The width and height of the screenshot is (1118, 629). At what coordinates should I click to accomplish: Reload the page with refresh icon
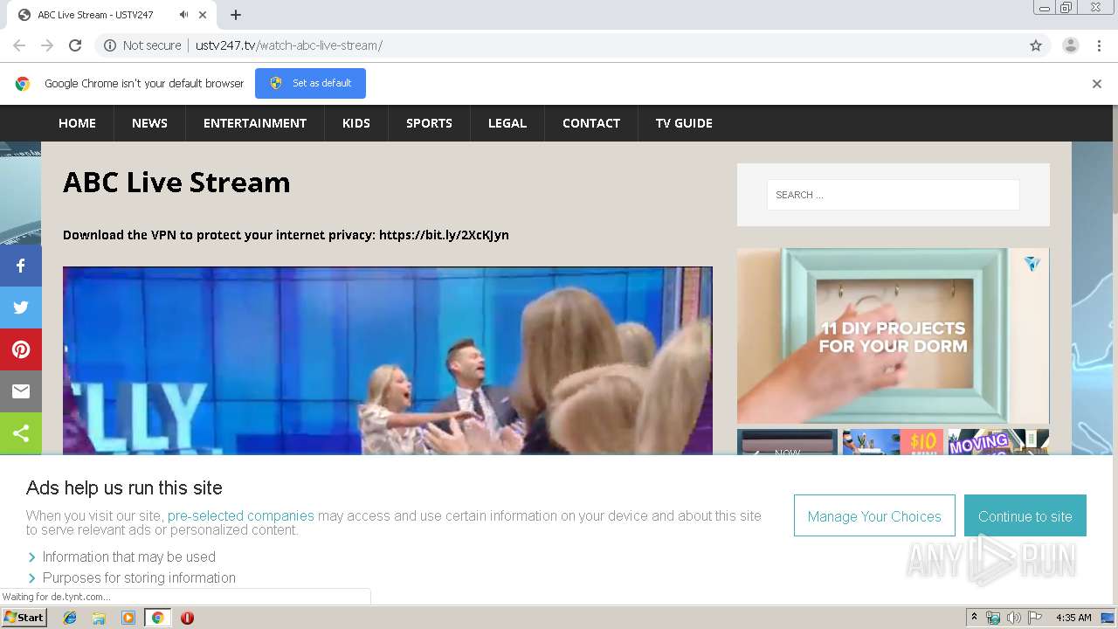pos(75,45)
